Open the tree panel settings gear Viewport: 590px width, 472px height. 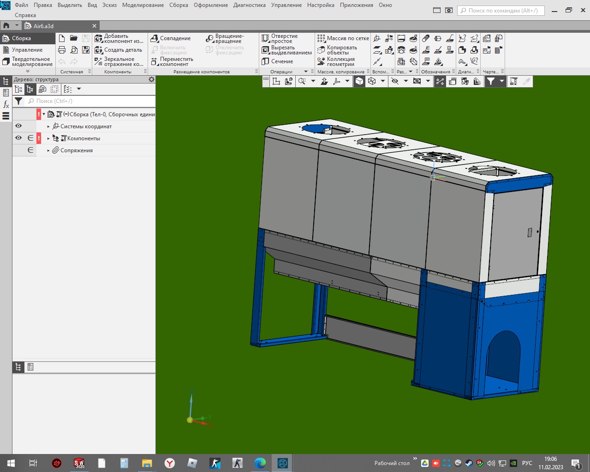point(151,79)
